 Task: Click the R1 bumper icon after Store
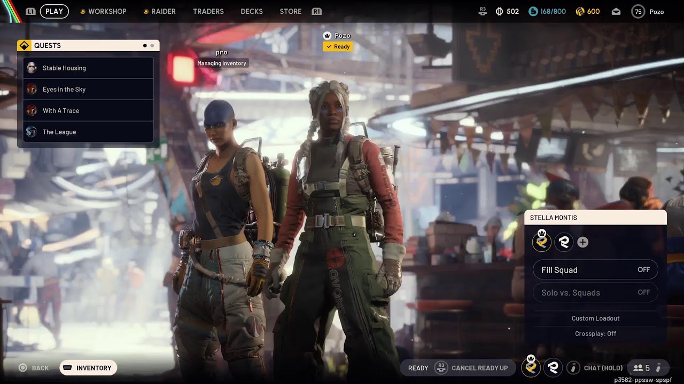(316, 11)
